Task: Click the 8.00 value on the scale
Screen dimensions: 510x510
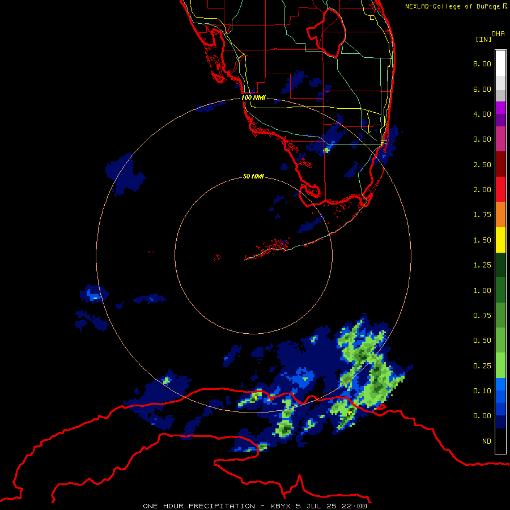Action: click(482, 63)
